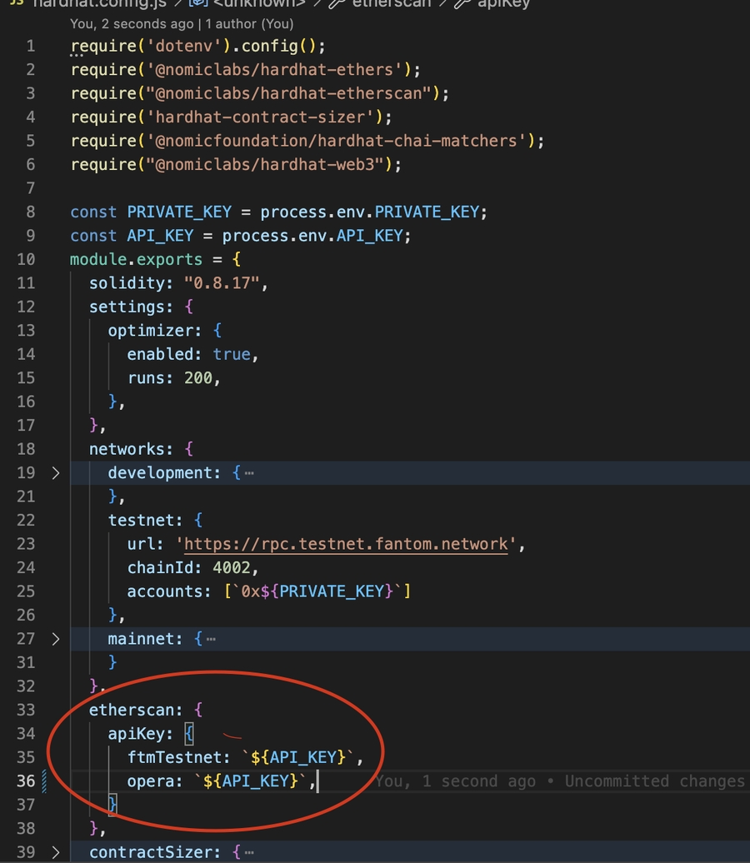The height and width of the screenshot is (863, 750).
Task: Click the <unknown> breadcrumb symbol
Action: 259,4
